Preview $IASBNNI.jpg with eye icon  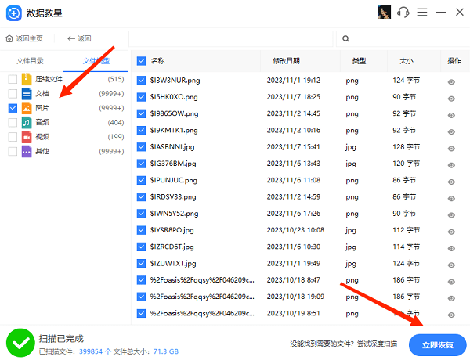[x=451, y=149]
